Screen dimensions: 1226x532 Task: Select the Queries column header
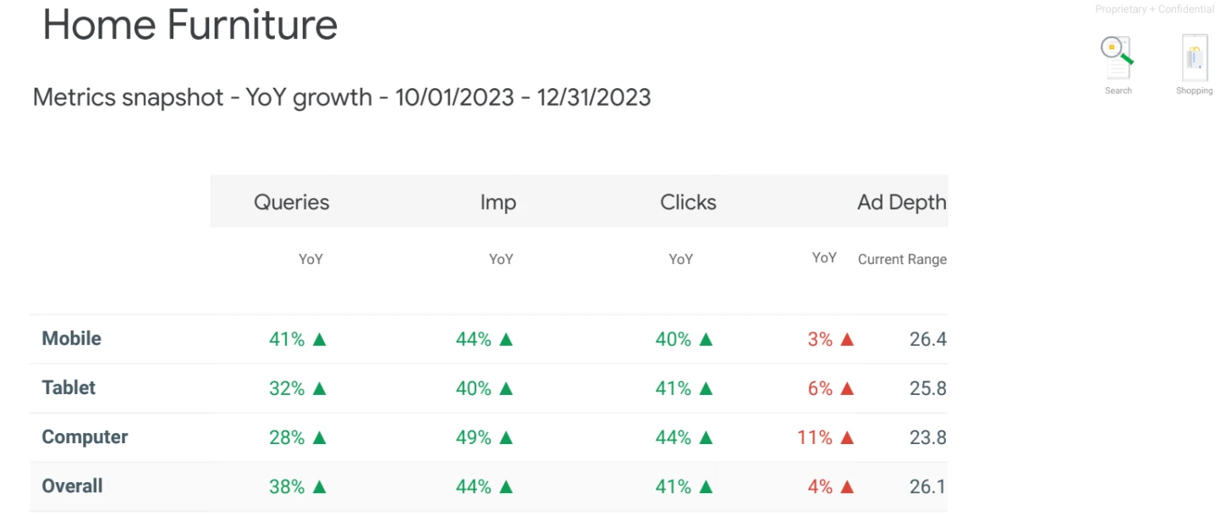point(292,202)
